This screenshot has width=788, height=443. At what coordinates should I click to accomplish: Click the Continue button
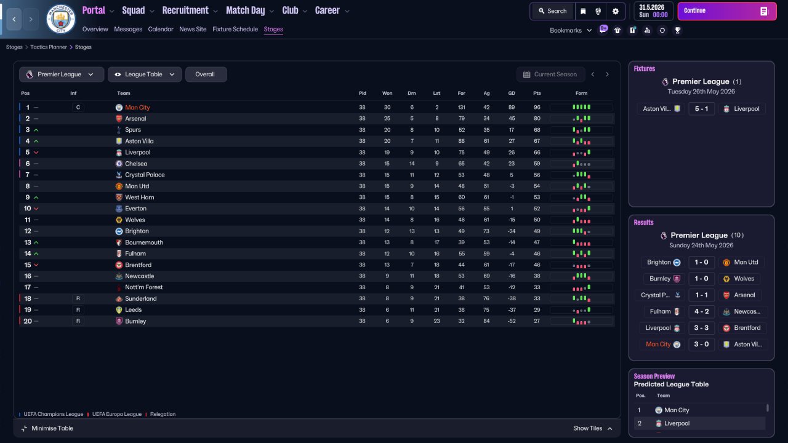[x=727, y=11]
